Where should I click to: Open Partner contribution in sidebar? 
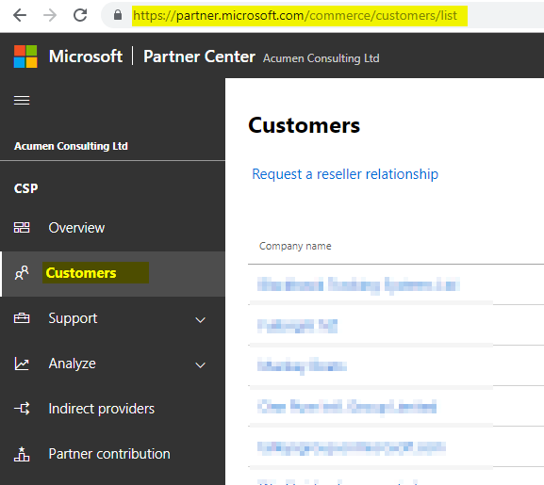[109, 454]
